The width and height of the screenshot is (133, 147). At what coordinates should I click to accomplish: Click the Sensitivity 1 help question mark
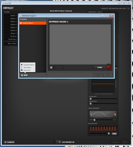pyautogui.click(x=118, y=11)
